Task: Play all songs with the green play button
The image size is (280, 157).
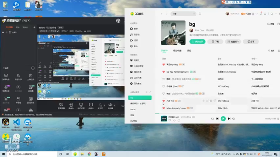Action: (x=197, y=42)
